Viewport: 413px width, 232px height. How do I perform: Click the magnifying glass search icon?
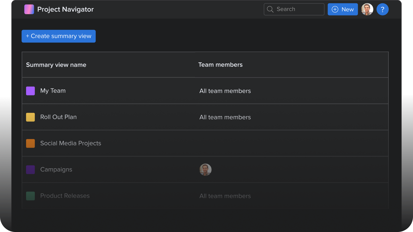(270, 9)
